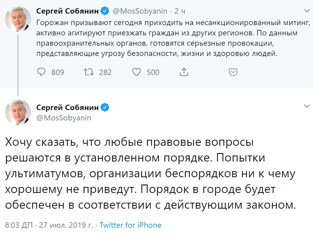
Task: Click @MosSobyanin handle in first tweet
Action: coord(140,11)
